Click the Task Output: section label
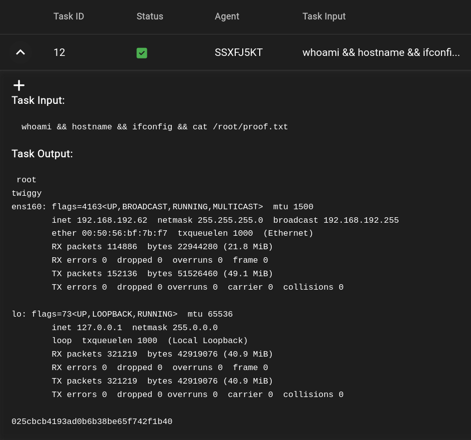The width and height of the screenshot is (471, 440). 42,154
